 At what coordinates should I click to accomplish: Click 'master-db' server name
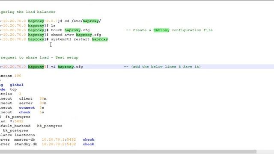click(x=25, y=139)
